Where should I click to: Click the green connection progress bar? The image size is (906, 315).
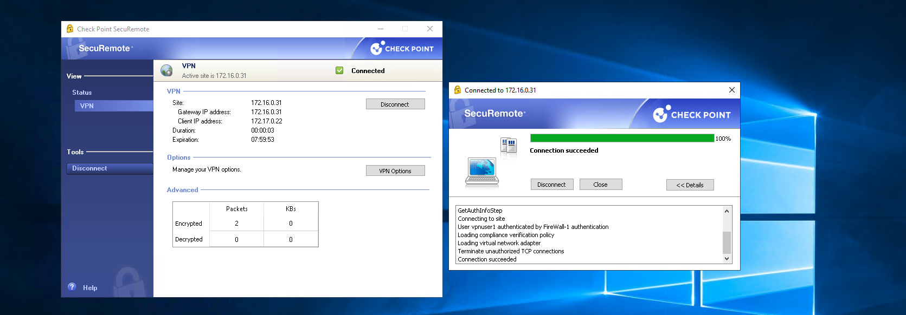[622, 139]
